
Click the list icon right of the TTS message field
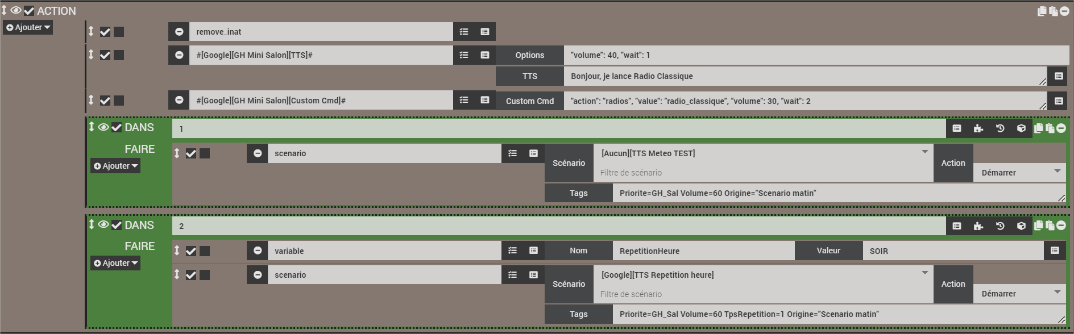1059,76
